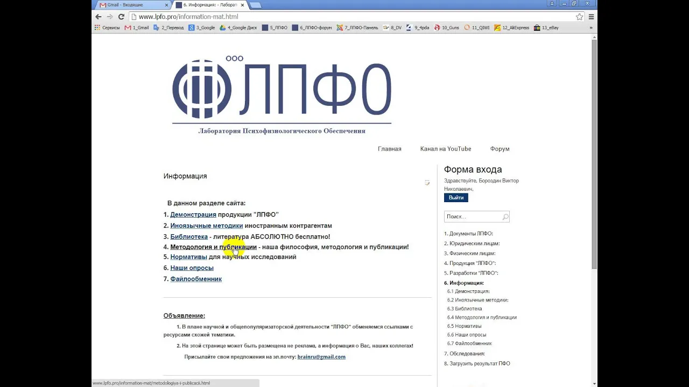Click the vertical page scrollbar thumb

[x=594, y=153]
